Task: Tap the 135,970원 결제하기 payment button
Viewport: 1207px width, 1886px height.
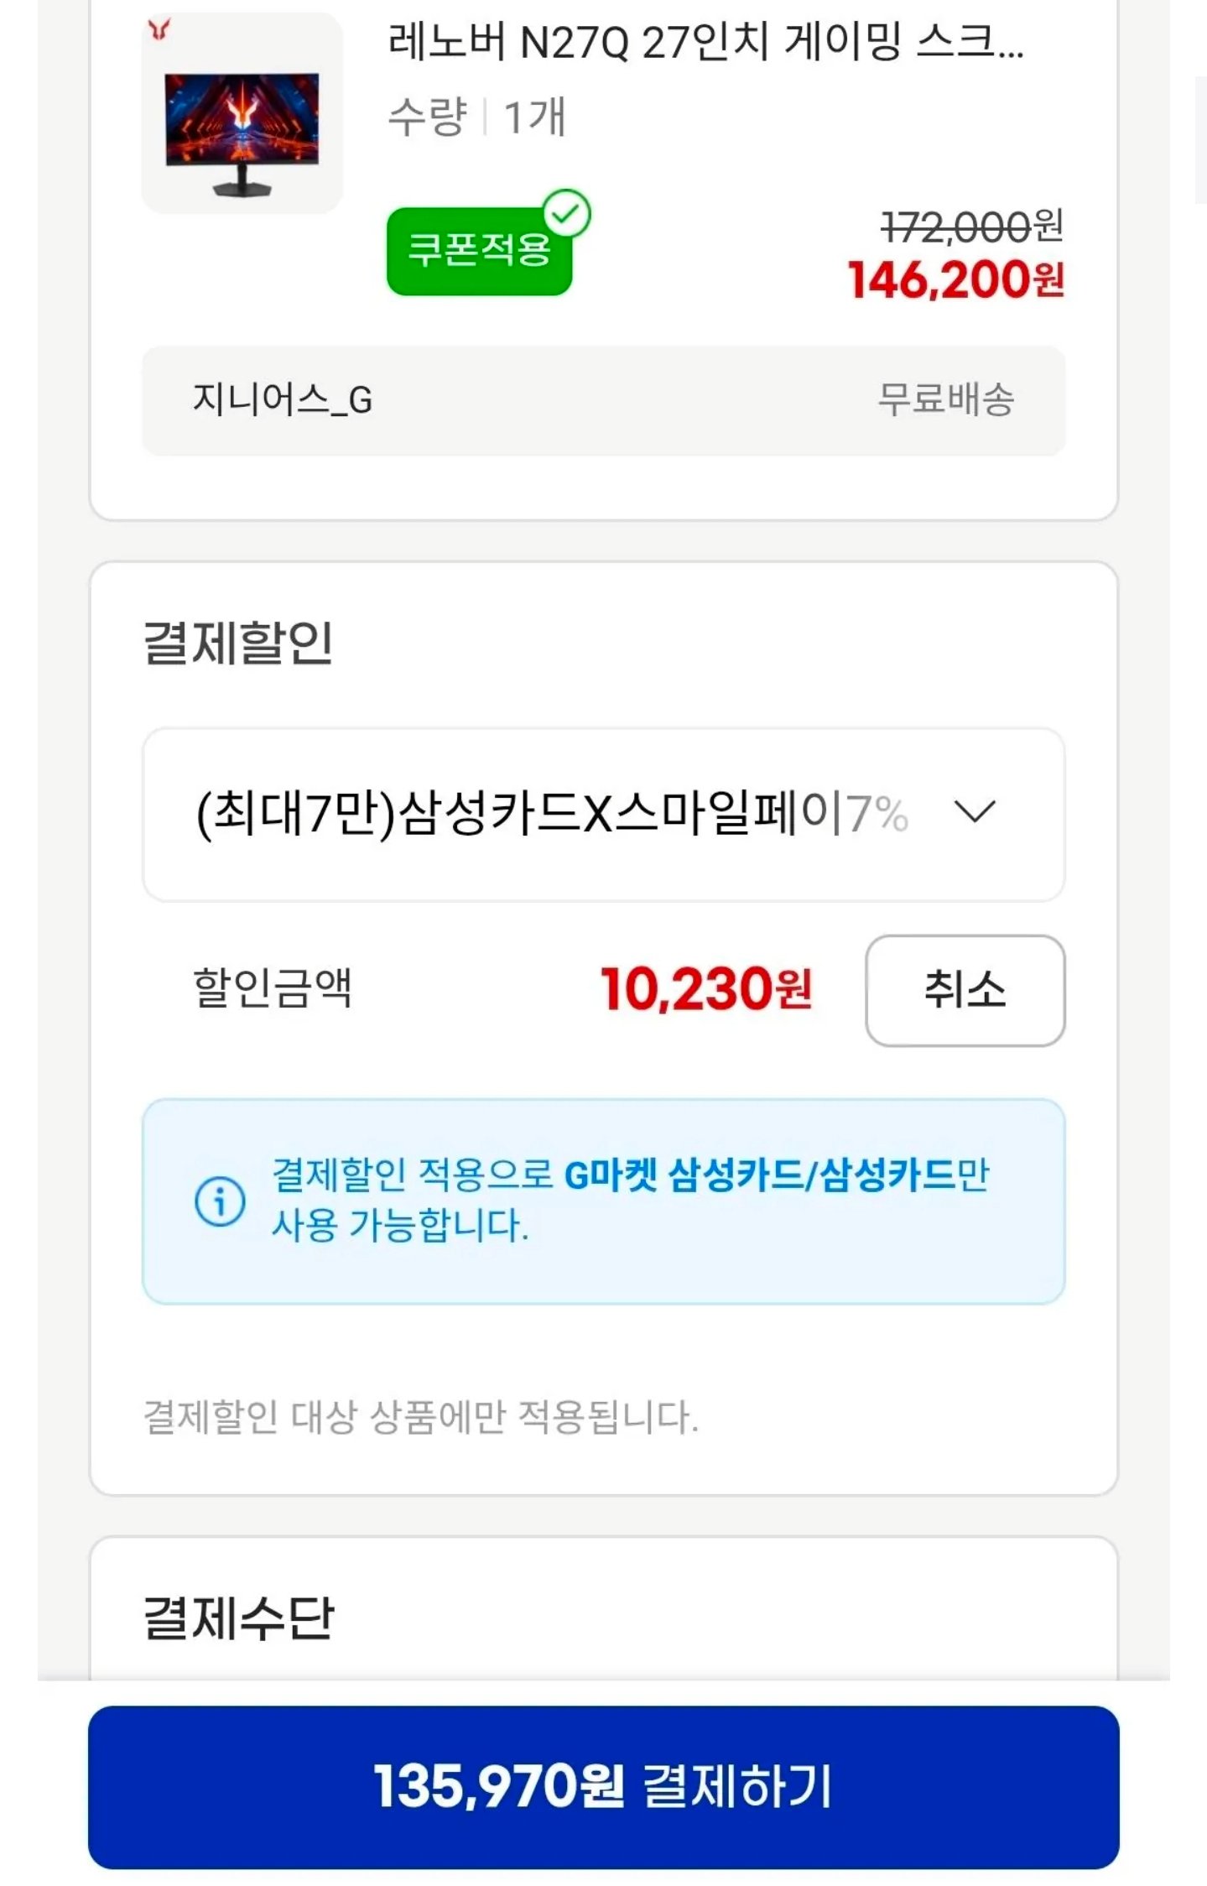Action: pyautogui.click(x=603, y=1786)
